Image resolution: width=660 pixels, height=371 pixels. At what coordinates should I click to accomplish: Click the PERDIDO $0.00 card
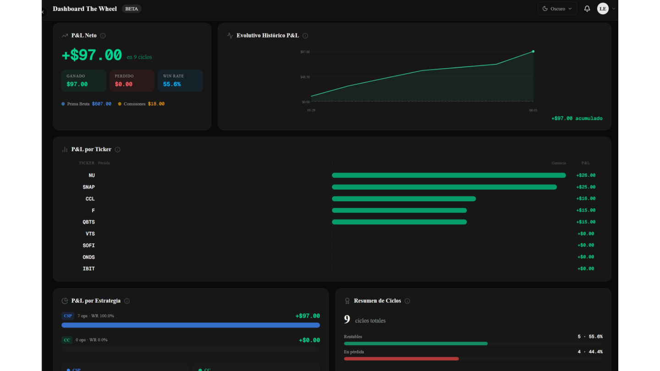click(x=132, y=81)
